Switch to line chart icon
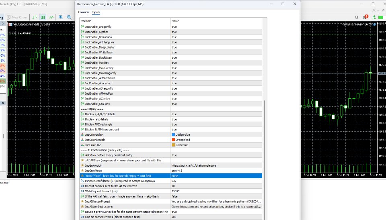This screenshot has height=220, width=386. coord(51,17)
